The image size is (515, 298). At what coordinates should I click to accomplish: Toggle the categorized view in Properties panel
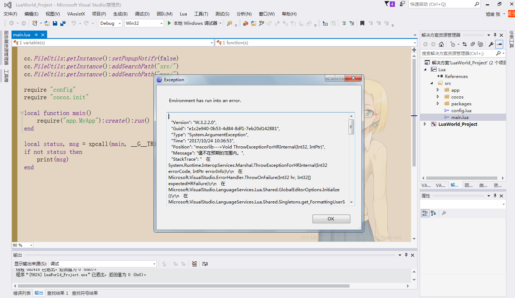point(425,213)
